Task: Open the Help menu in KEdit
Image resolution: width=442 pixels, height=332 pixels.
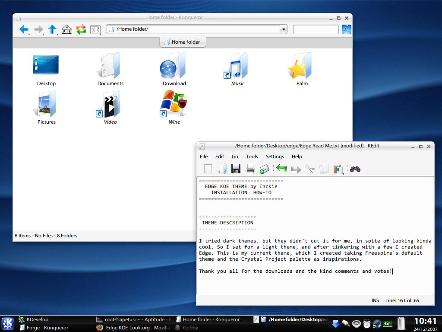Action: point(297,156)
